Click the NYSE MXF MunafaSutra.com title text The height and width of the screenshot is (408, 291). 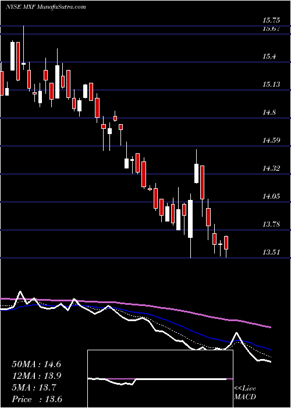coord(45,6)
